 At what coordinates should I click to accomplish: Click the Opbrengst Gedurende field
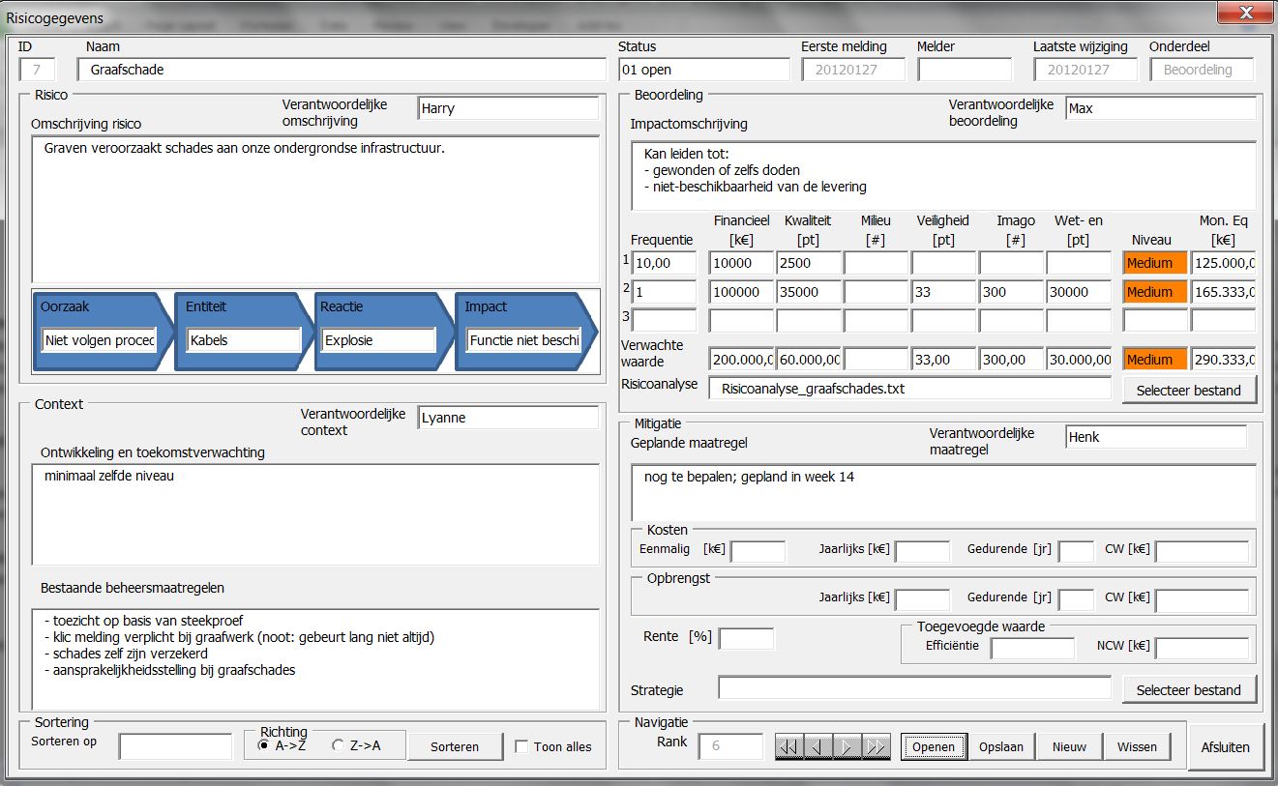tap(1076, 600)
